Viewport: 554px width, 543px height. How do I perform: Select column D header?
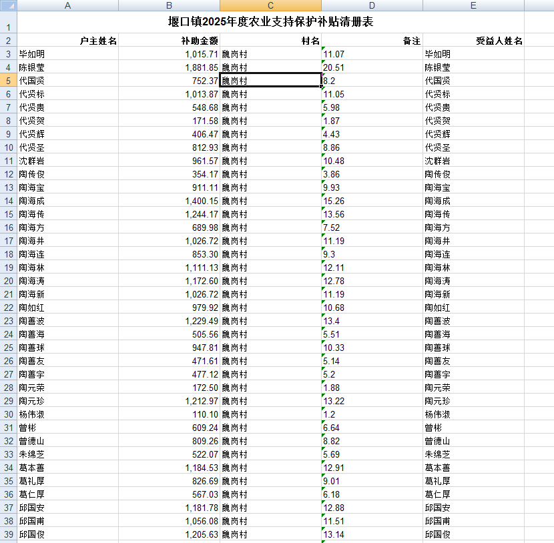tap(372, 5)
